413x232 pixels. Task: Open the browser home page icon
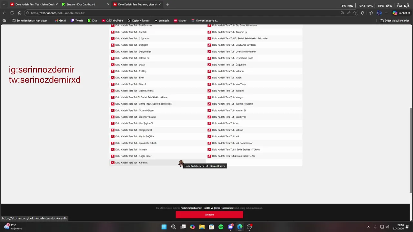(20, 13)
